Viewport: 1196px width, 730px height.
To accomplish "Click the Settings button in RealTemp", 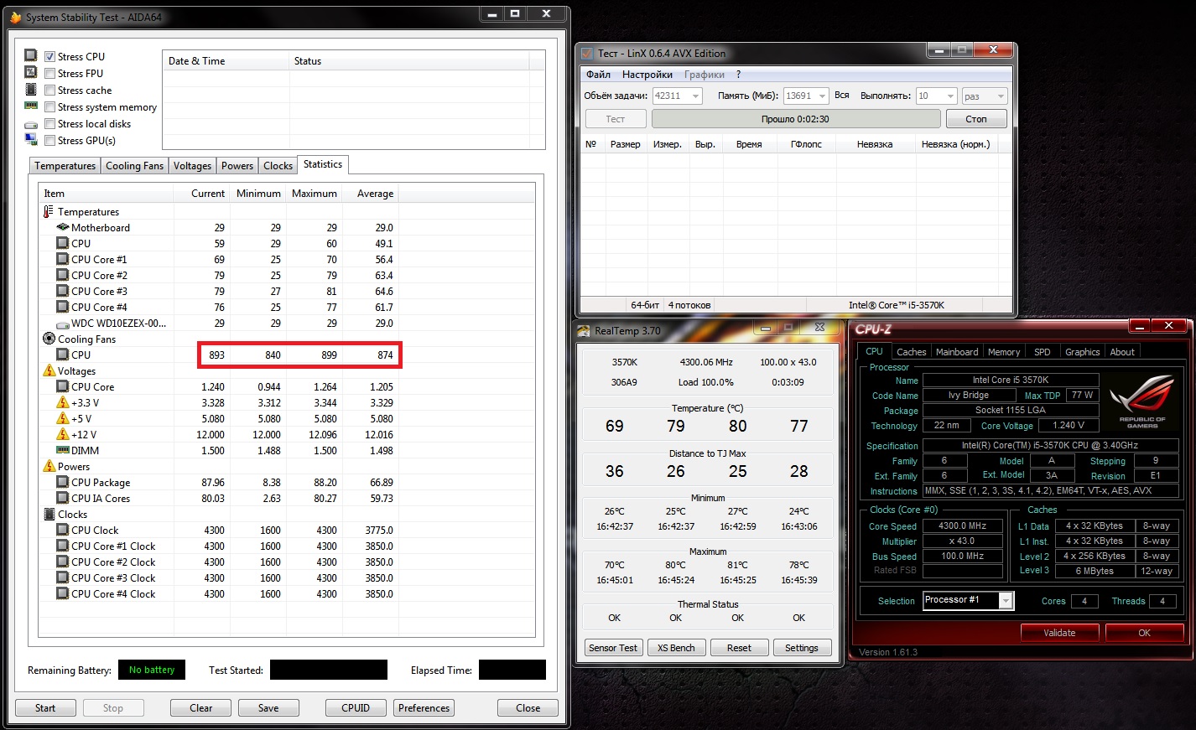I will 802,648.
